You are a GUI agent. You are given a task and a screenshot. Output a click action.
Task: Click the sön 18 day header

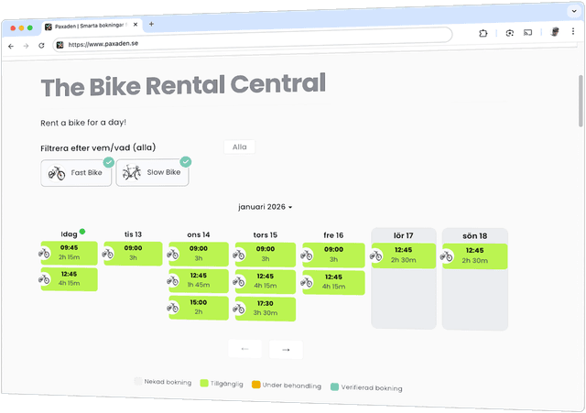[474, 236]
